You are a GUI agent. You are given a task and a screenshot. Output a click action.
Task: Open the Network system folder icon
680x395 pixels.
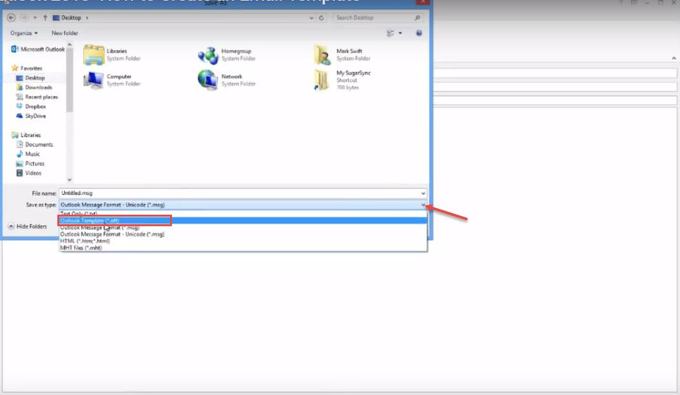208,80
